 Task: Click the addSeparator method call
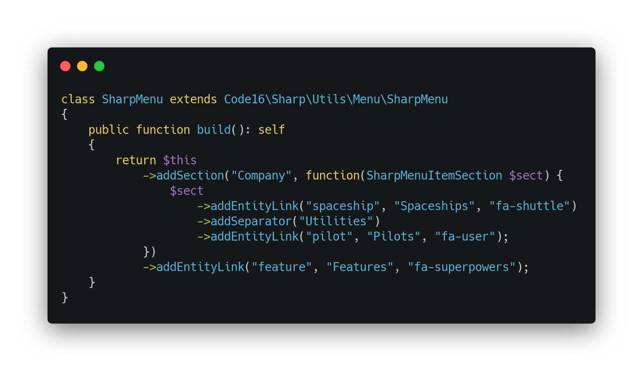(251, 221)
